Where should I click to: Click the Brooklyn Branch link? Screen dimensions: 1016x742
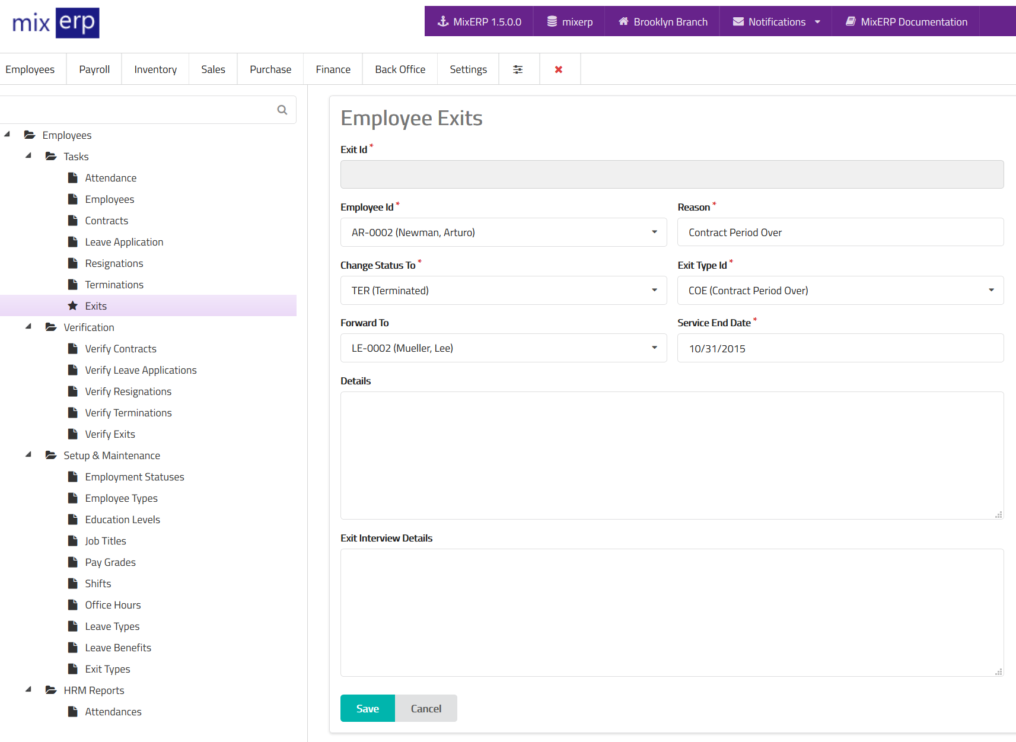(x=663, y=21)
